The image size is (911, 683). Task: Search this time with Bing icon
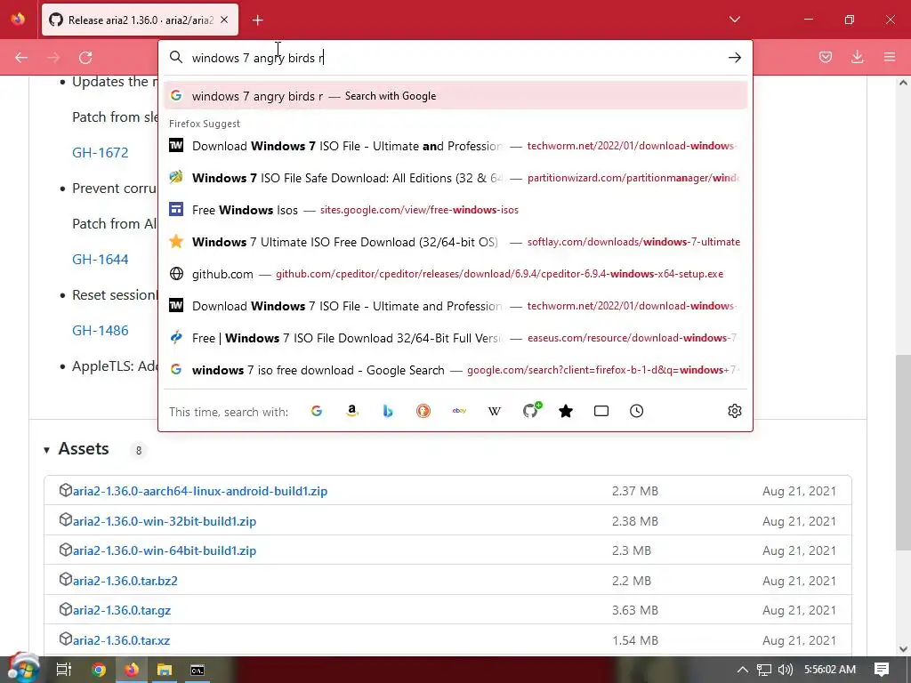(388, 411)
